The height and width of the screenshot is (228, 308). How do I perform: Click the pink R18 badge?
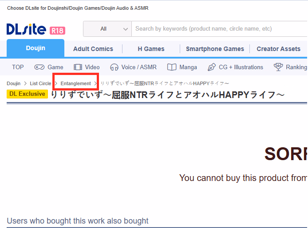(57, 31)
